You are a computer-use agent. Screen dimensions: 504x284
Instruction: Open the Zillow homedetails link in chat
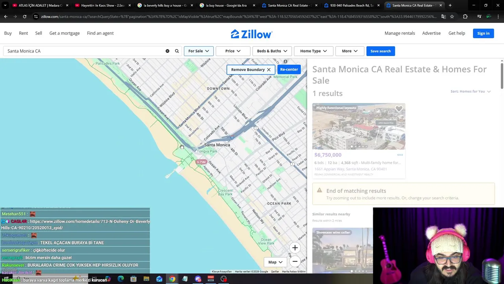click(x=76, y=224)
